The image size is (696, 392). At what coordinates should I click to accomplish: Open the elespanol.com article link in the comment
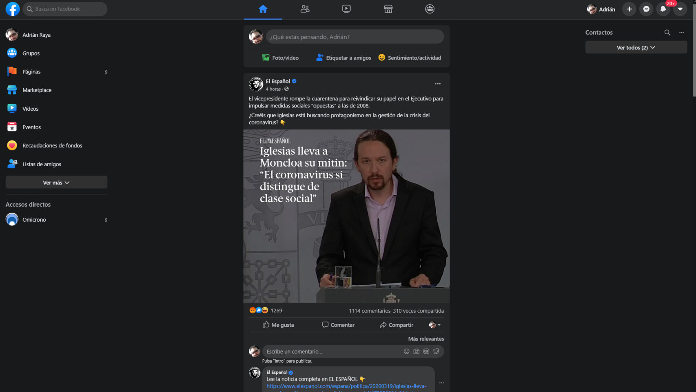coord(346,385)
